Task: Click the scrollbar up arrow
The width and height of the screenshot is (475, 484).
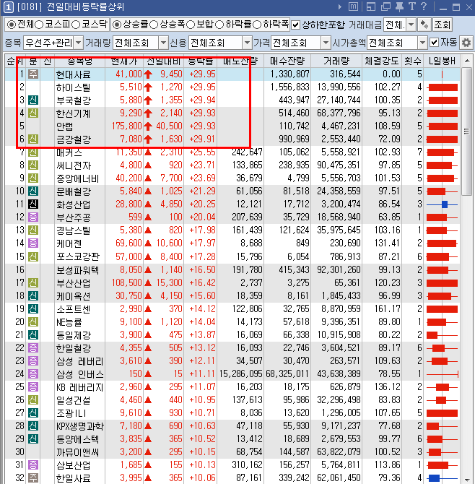Action: tap(467, 61)
